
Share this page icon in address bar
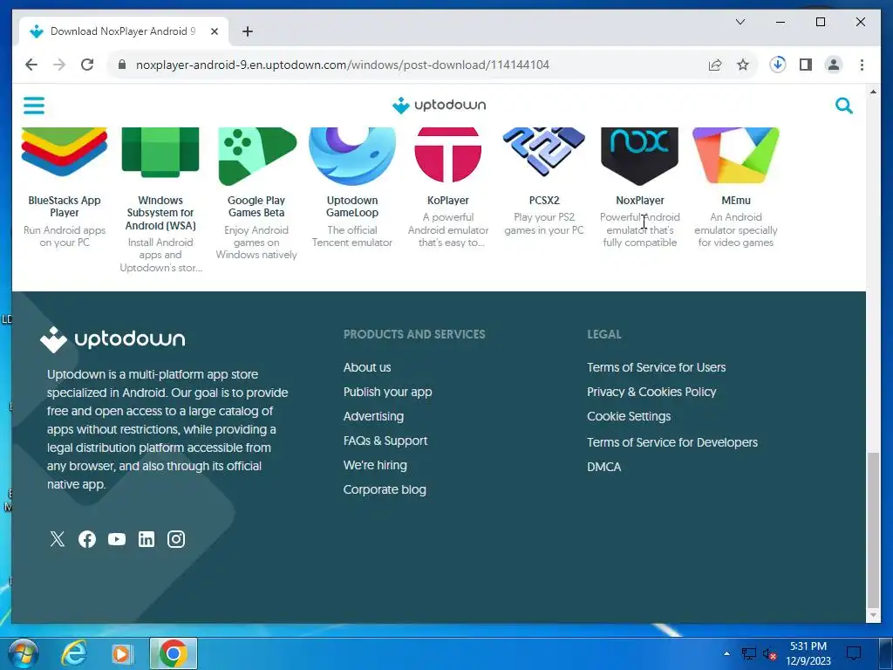click(x=715, y=65)
